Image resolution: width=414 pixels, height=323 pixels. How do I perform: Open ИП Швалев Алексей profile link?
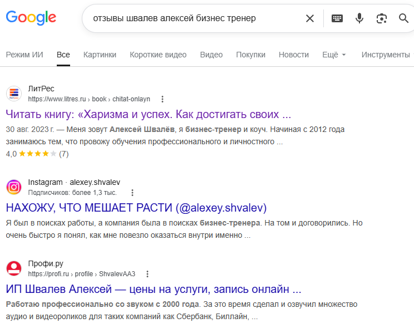(x=154, y=289)
